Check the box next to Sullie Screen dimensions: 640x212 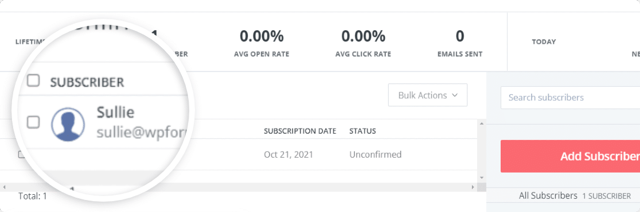click(33, 122)
